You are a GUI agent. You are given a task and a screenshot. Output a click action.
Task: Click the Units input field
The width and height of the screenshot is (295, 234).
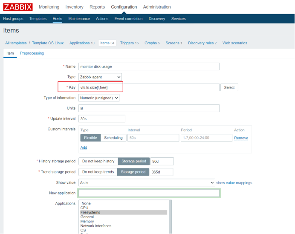[149, 108]
